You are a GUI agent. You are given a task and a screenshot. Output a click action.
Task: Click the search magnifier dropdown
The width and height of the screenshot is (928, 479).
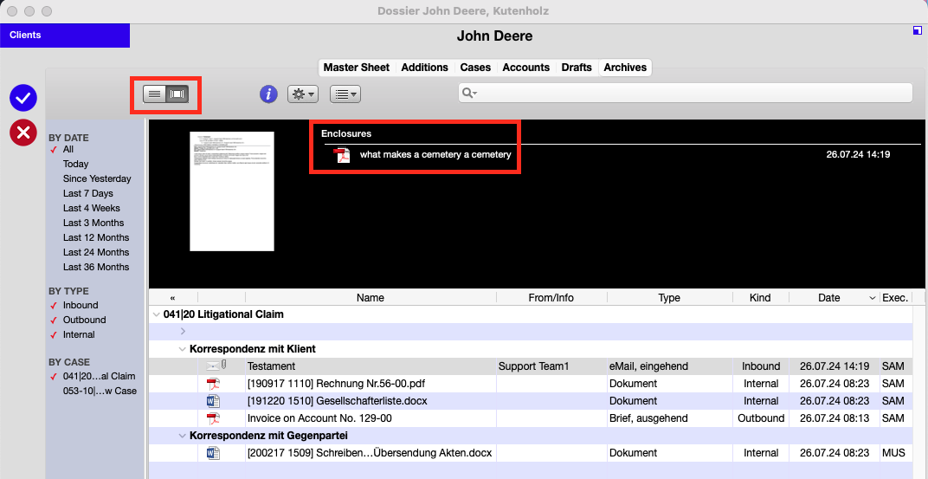tap(470, 93)
